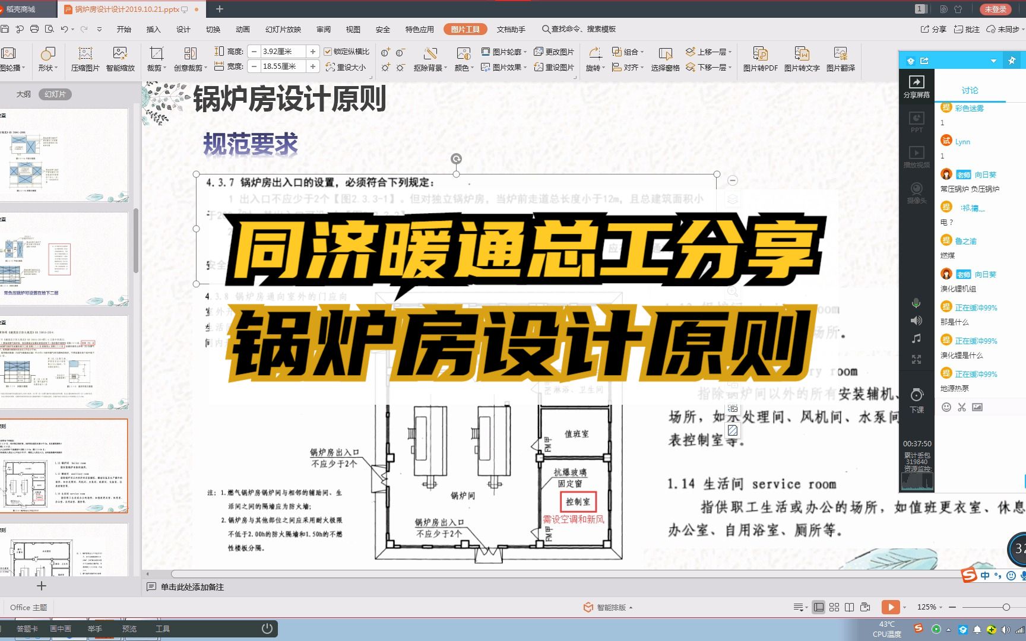Click the rotate handle above selected picture
Image resolution: width=1026 pixels, height=641 pixels.
point(456,158)
